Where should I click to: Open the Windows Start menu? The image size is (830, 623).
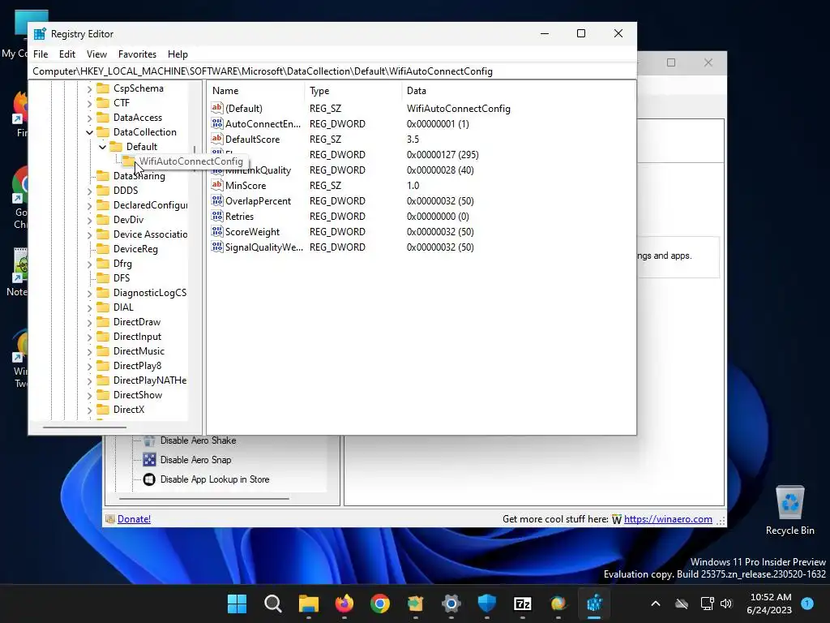[237, 604]
